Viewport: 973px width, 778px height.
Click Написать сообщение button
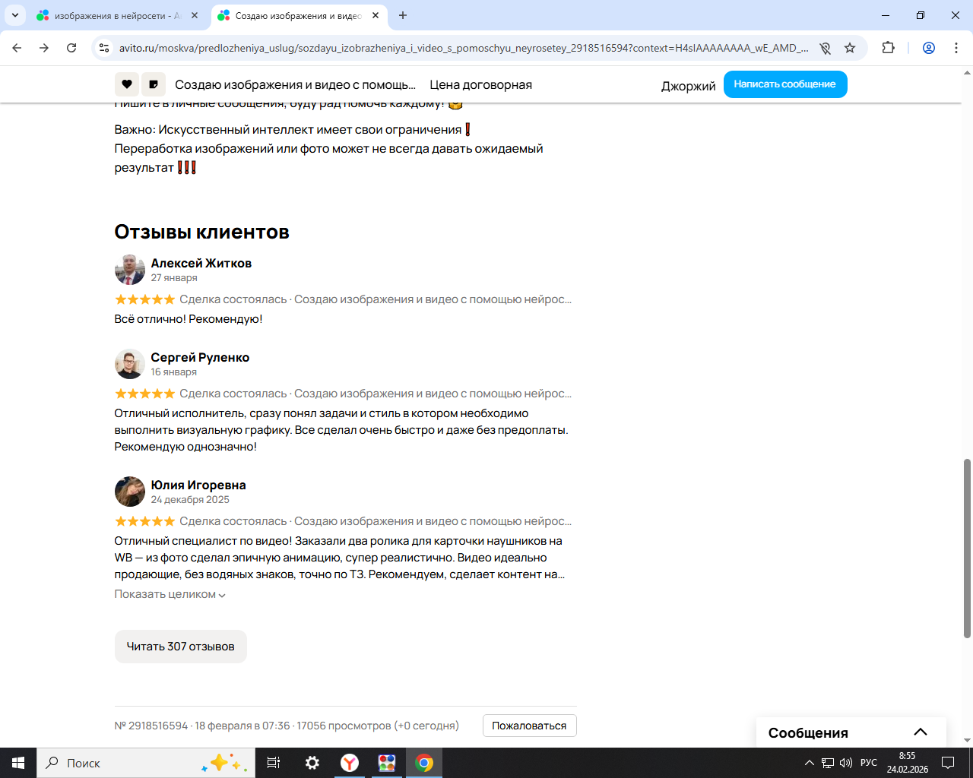(x=785, y=84)
